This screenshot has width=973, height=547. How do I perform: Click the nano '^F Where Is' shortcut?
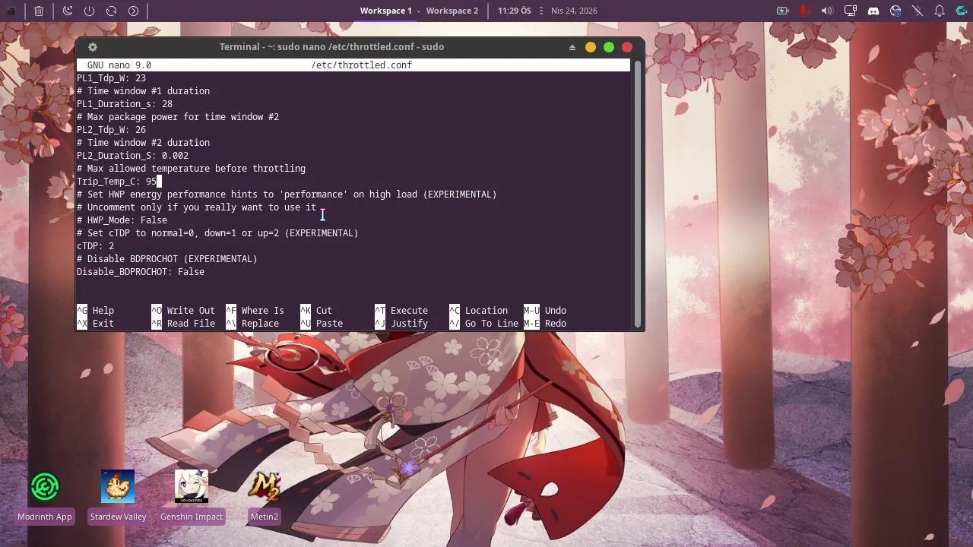(255, 311)
